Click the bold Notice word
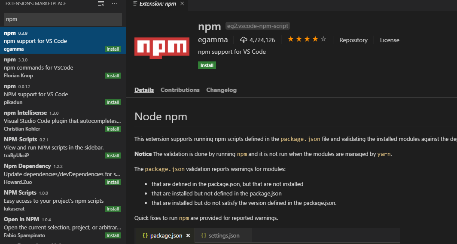 click(x=143, y=154)
